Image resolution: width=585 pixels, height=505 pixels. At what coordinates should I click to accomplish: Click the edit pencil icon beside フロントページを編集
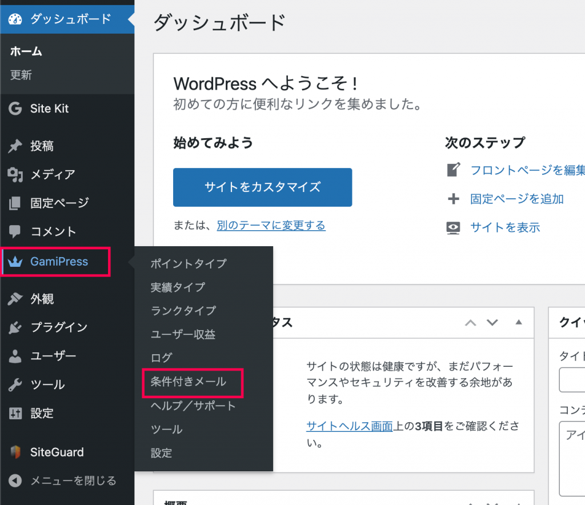click(454, 170)
